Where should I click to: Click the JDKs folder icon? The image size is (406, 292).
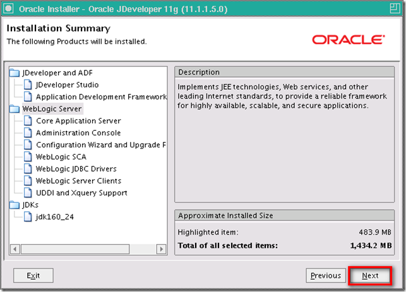click(x=15, y=205)
